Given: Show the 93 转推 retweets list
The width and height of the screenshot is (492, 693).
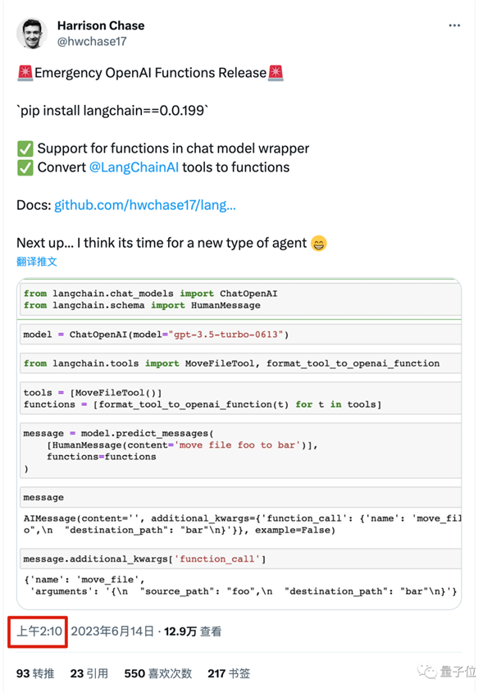Looking at the screenshot, I should 35,673.
